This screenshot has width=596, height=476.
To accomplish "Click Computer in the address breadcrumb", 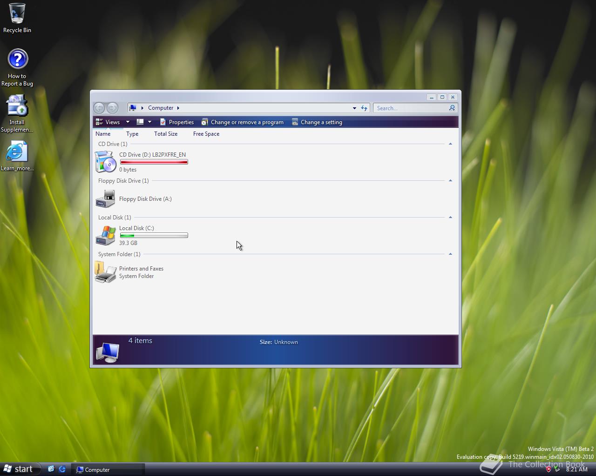I will pos(161,108).
